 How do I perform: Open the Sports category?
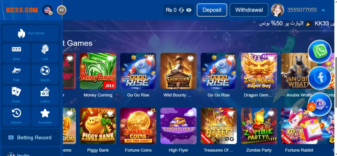click(45, 74)
